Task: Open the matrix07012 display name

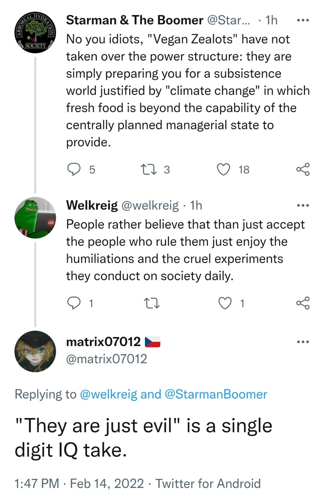Action: click(103, 342)
